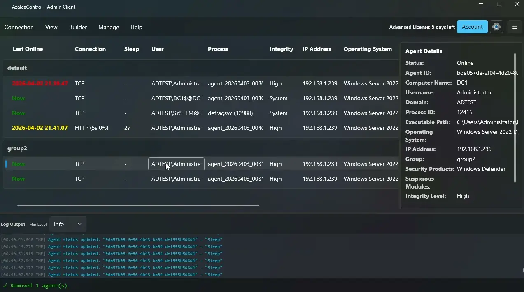Sort by the IP Address column header
The height and width of the screenshot is (292, 524).
pyautogui.click(x=317, y=49)
